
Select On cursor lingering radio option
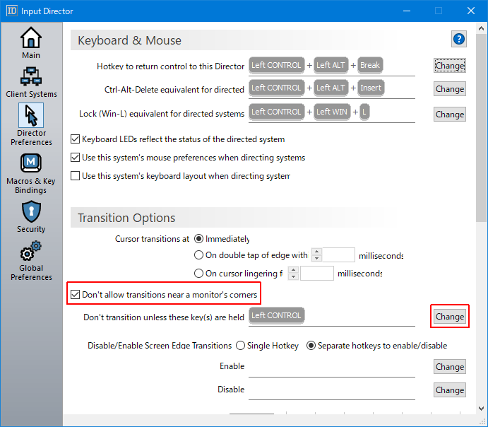[x=198, y=274]
